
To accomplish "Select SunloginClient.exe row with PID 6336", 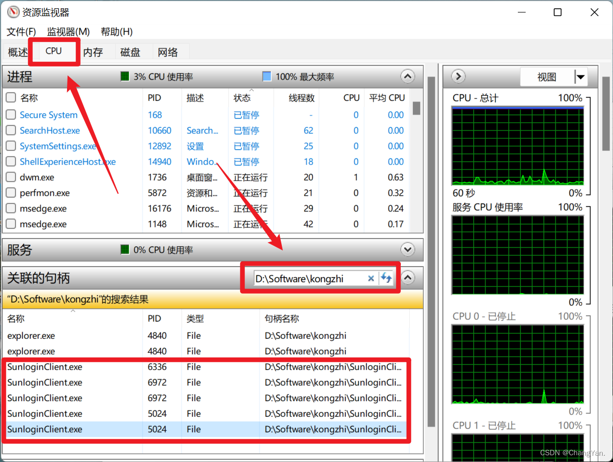I will [x=205, y=366].
